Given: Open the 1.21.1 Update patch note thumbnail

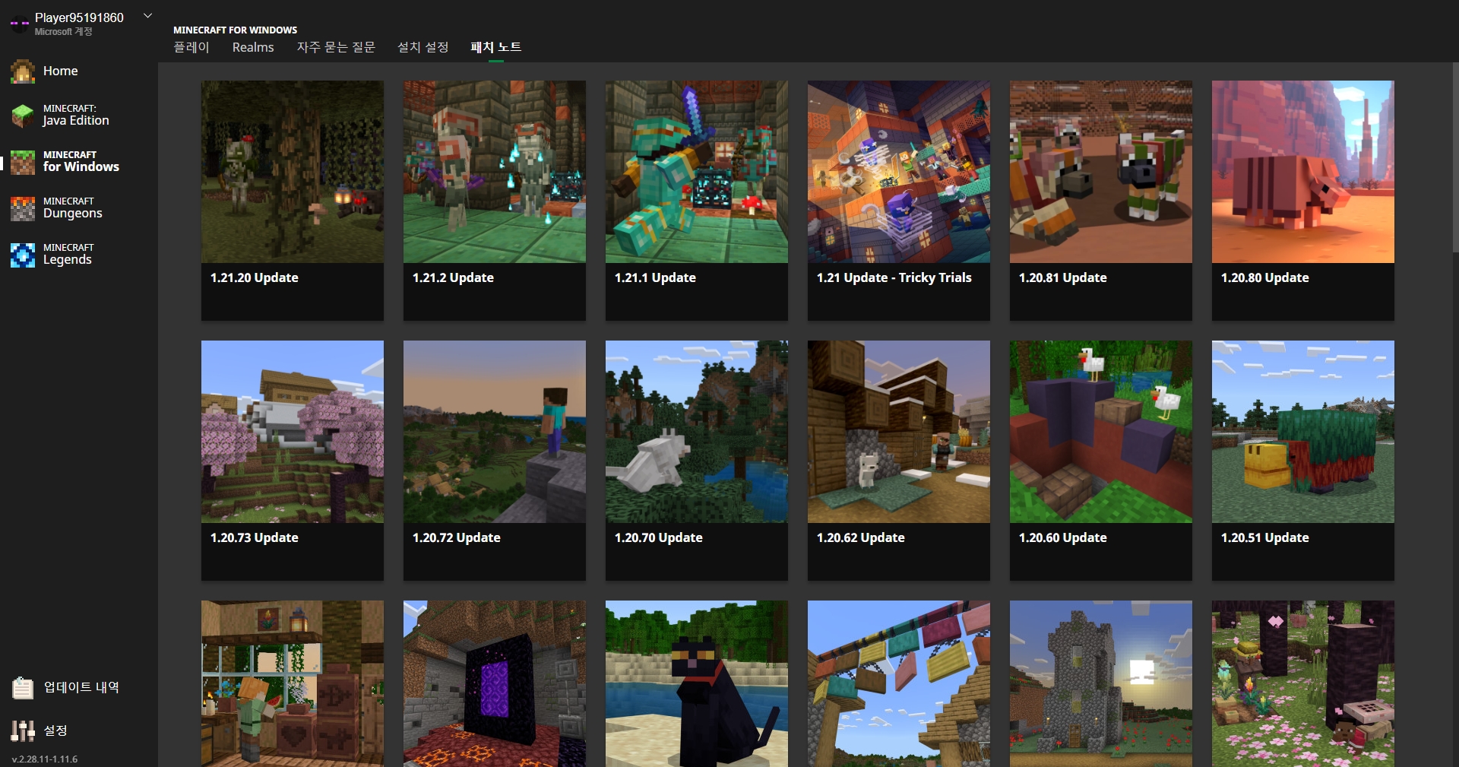Looking at the screenshot, I should [697, 172].
